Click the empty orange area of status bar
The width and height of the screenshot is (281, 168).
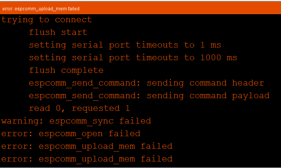click(179, 9)
